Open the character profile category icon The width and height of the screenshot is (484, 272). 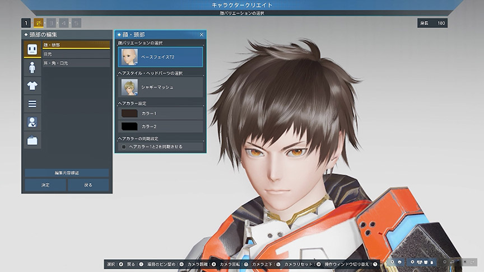click(32, 122)
